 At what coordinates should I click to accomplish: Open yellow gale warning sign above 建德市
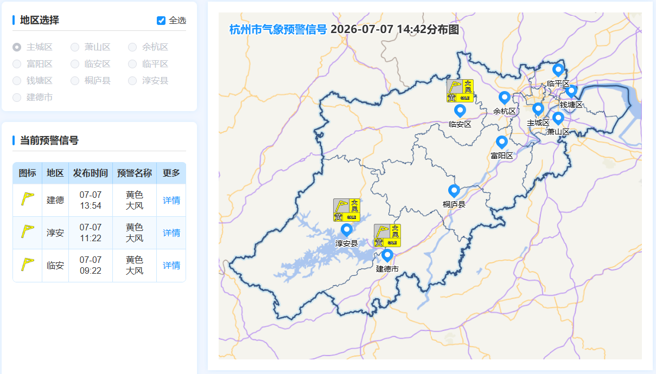387,235
